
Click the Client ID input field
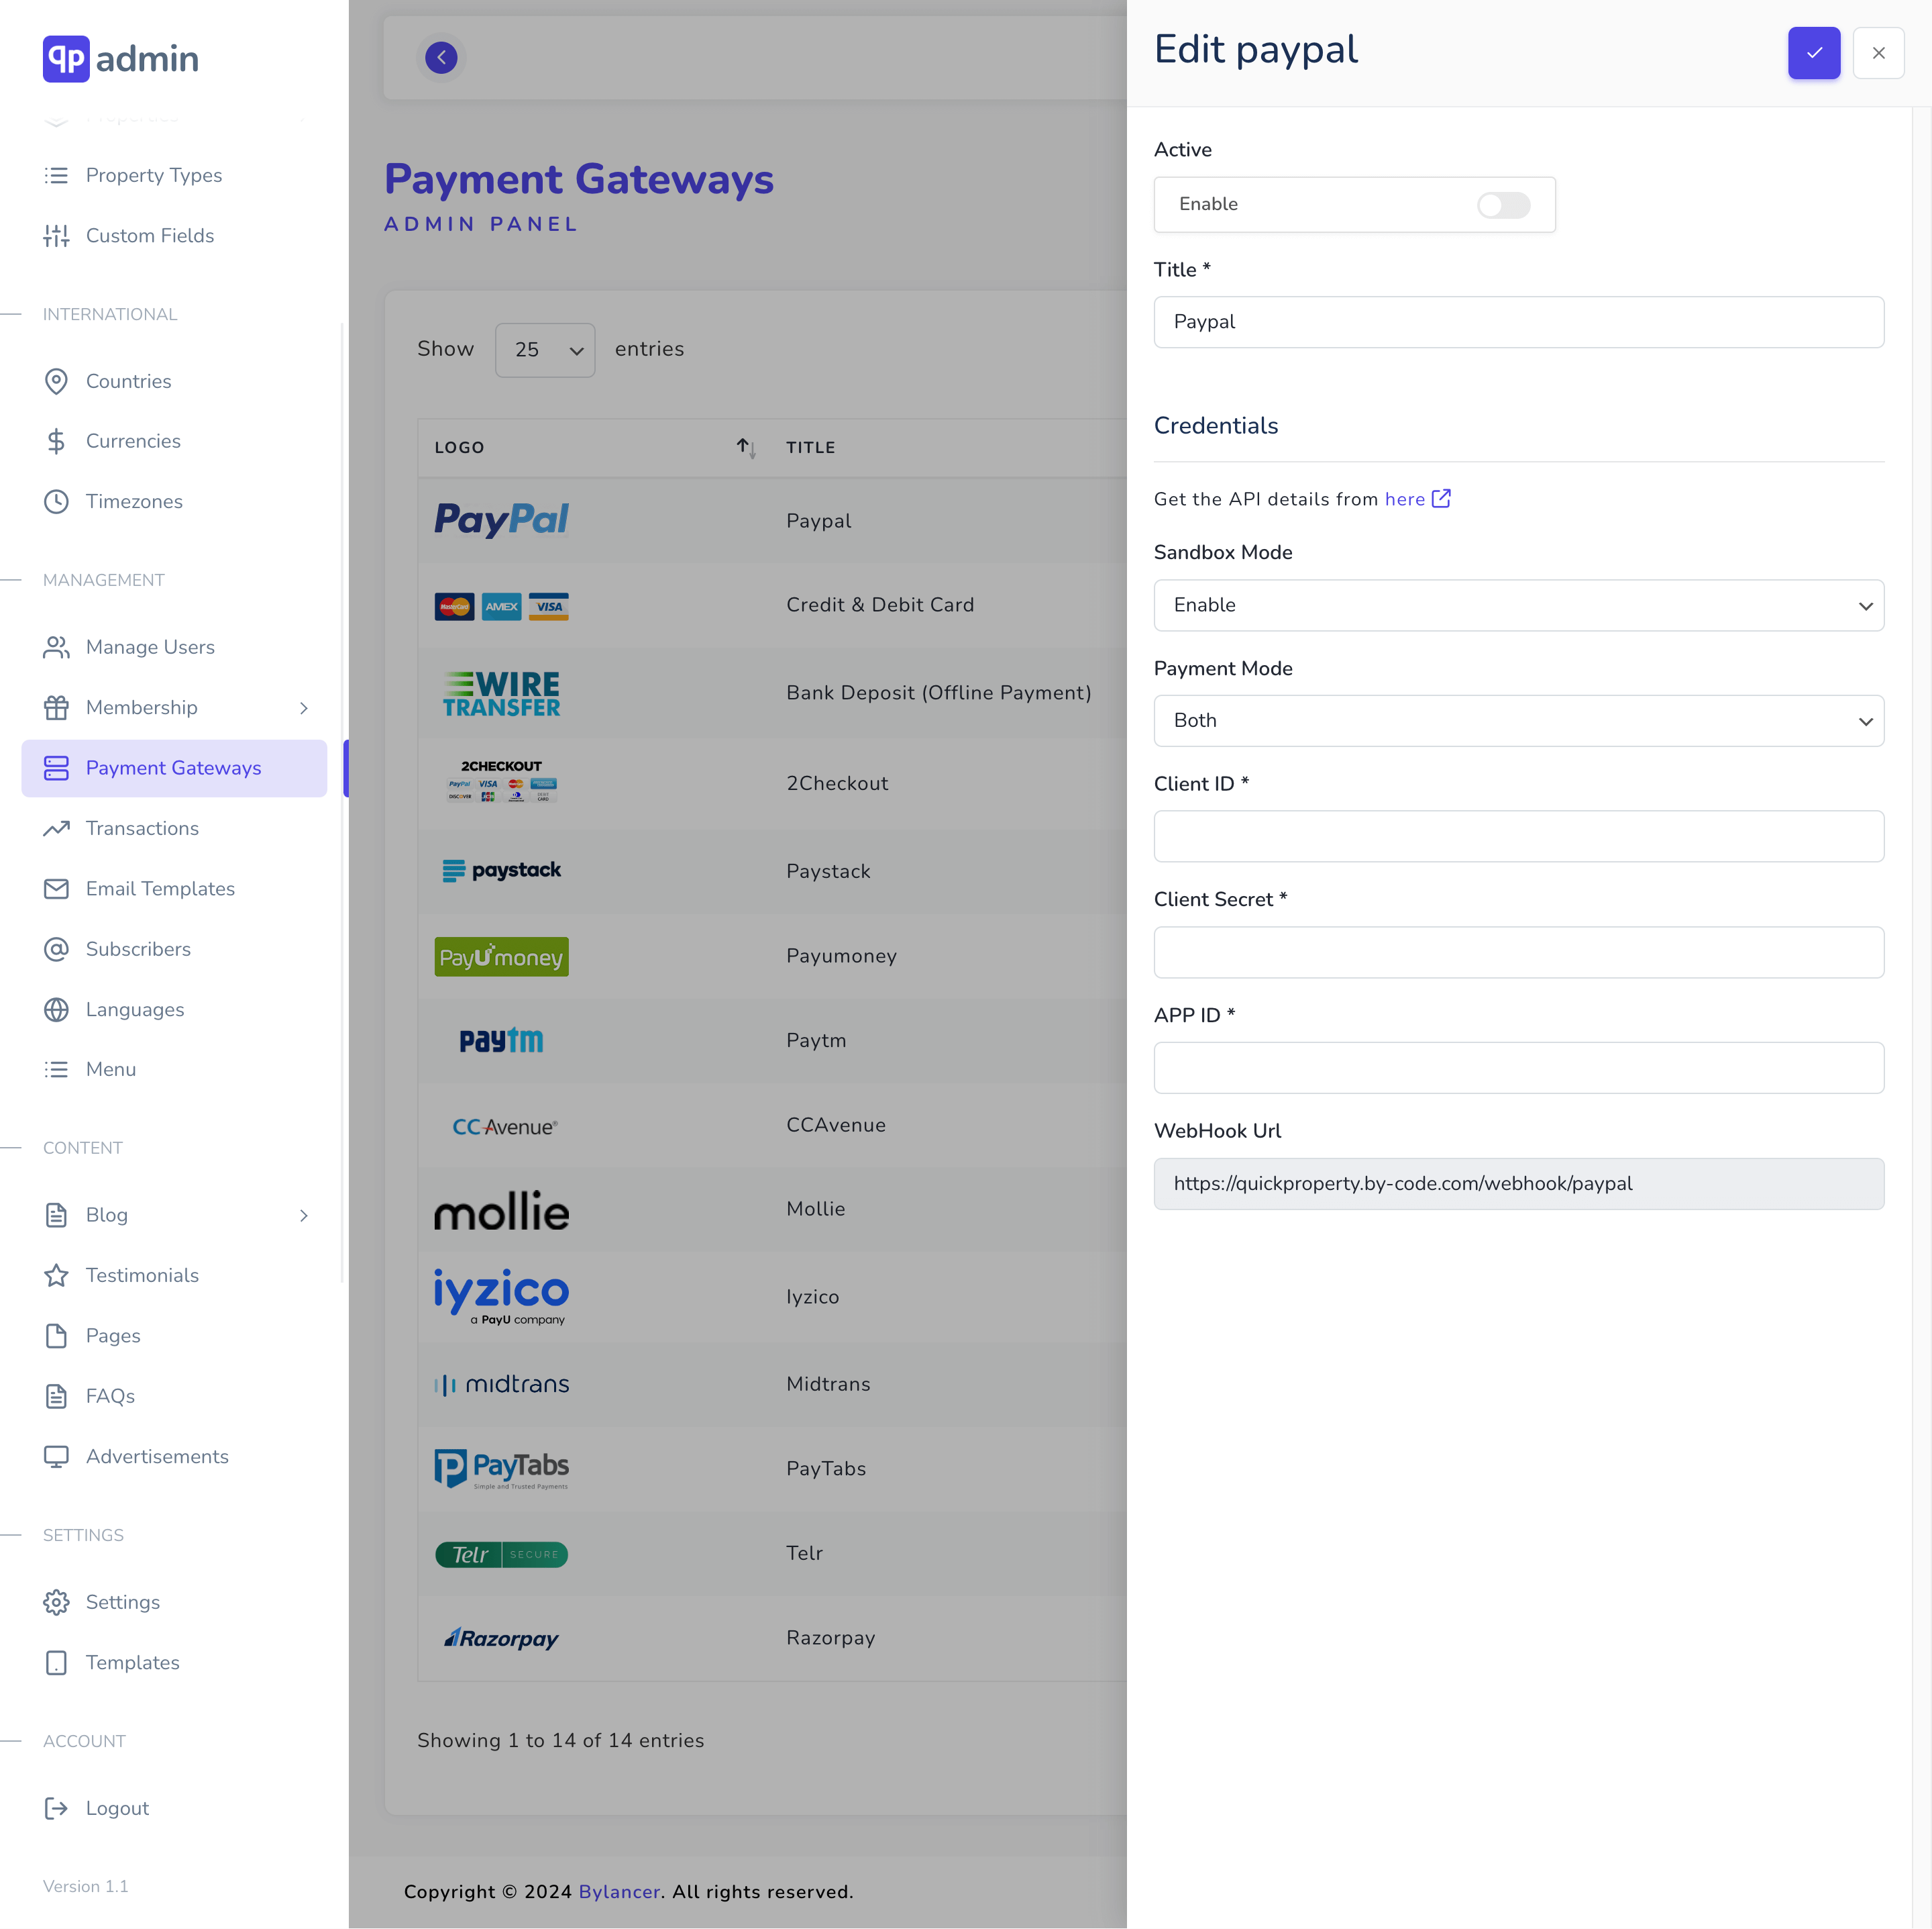pyautogui.click(x=1518, y=836)
